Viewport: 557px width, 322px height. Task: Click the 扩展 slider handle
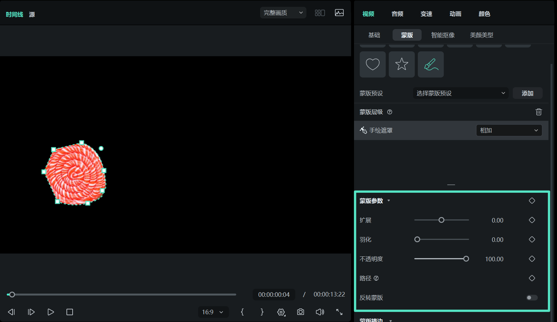pyautogui.click(x=441, y=220)
